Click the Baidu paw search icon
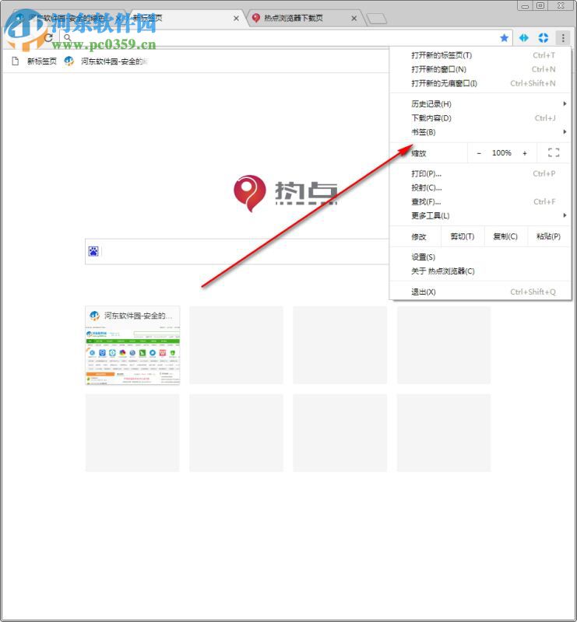Viewport: 577px width, 622px height. pos(93,251)
